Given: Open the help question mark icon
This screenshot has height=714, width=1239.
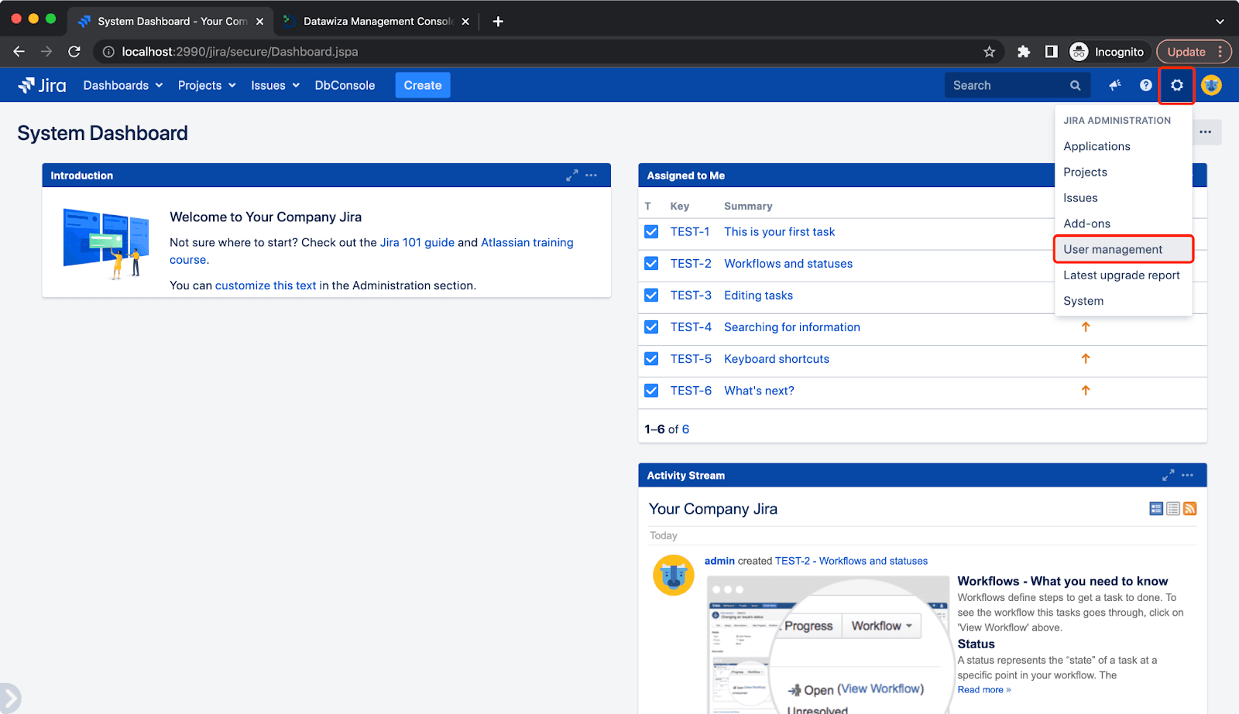Looking at the screenshot, I should (1145, 85).
